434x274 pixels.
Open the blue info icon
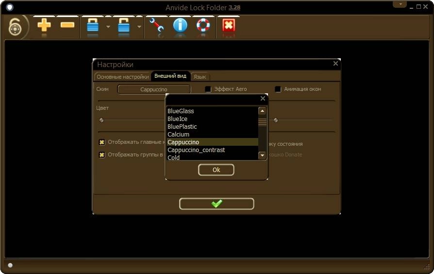pyautogui.click(x=180, y=25)
